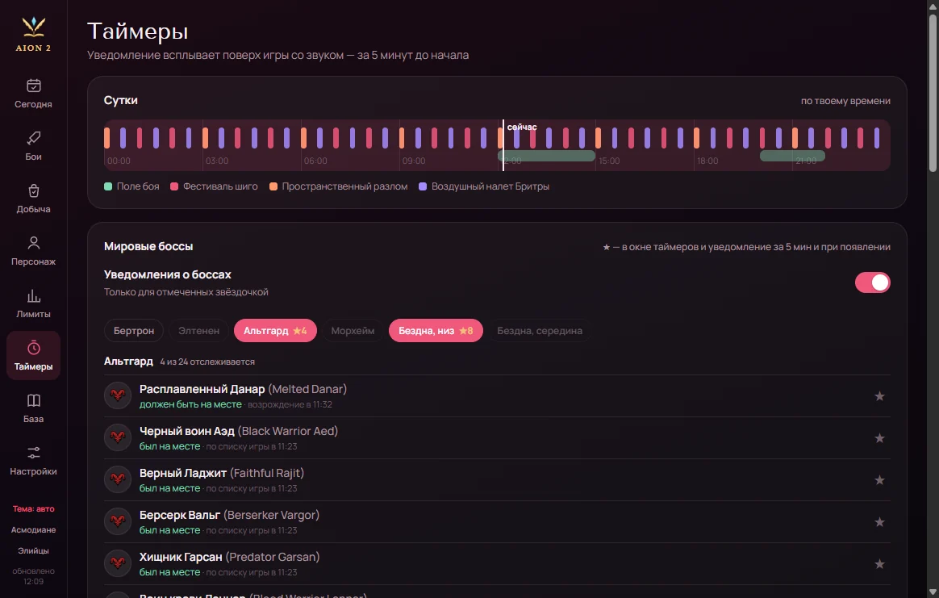
Task: Select the Бездна, низ region tab
Action: [436, 331]
